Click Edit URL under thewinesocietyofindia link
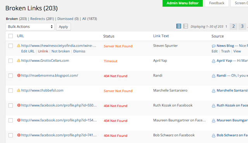This screenshot has width=248, height=143. (x=28, y=51)
